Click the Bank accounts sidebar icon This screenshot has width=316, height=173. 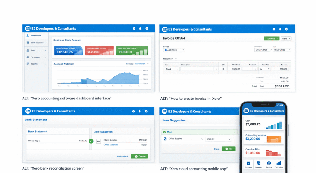27,43
